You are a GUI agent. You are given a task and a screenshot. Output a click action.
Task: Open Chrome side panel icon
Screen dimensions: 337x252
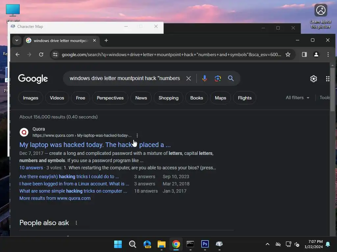coord(304,54)
